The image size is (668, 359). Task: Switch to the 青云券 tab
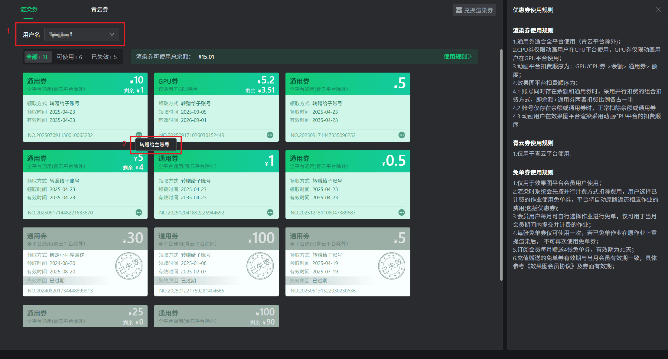tap(100, 9)
